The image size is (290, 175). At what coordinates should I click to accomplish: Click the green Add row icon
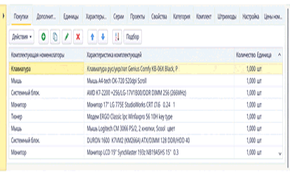point(43,37)
